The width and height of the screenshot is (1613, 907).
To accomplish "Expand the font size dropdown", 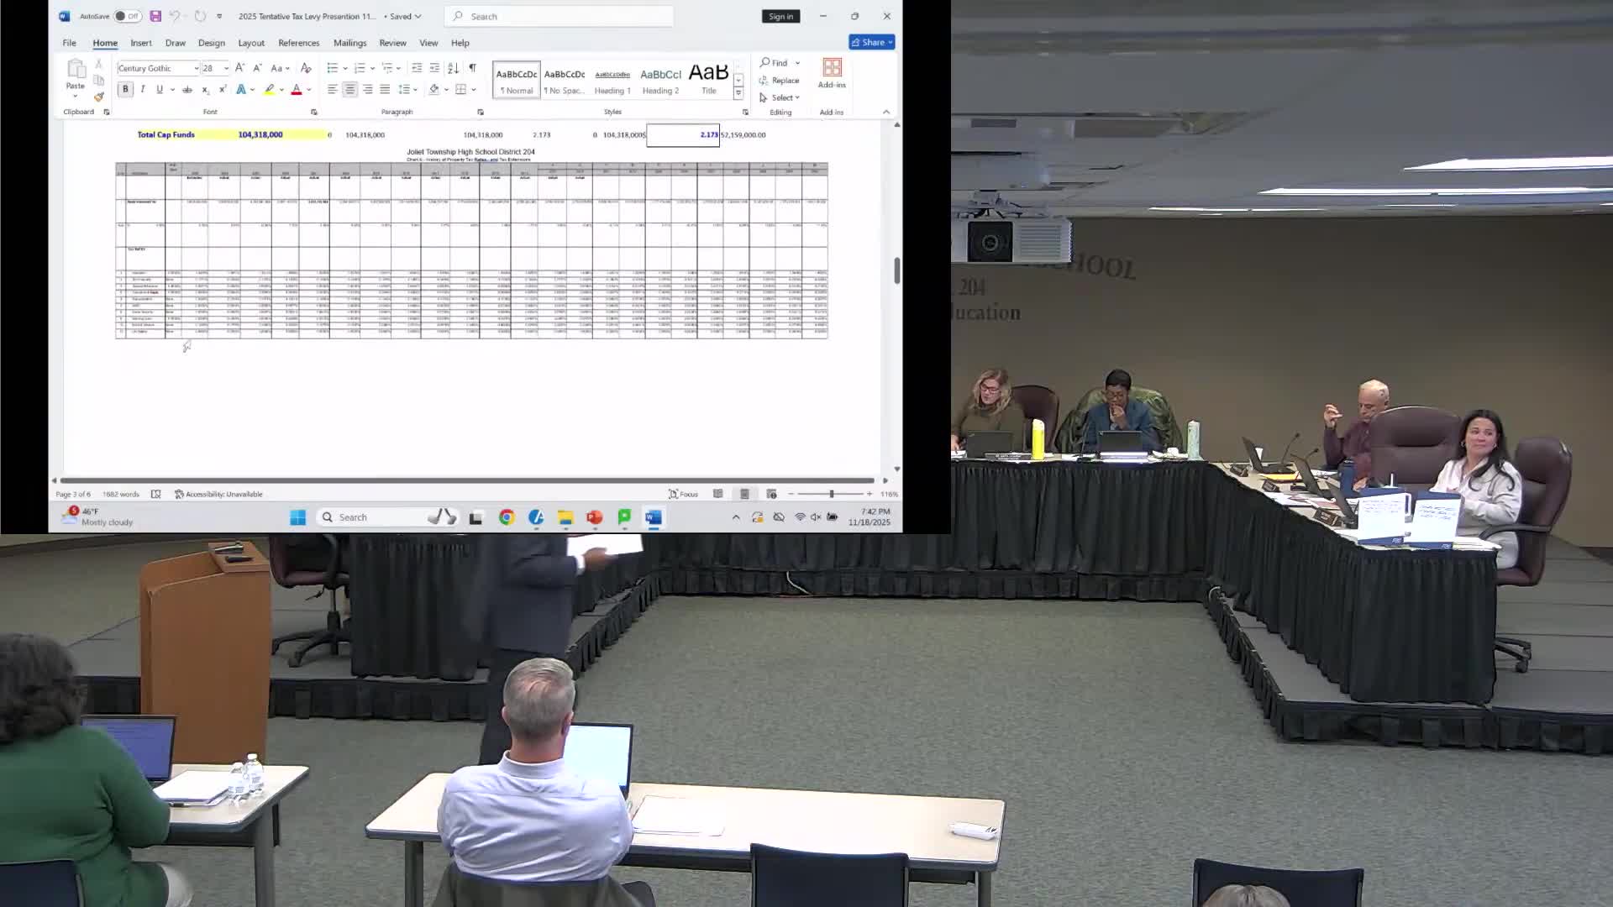I will pyautogui.click(x=225, y=68).
